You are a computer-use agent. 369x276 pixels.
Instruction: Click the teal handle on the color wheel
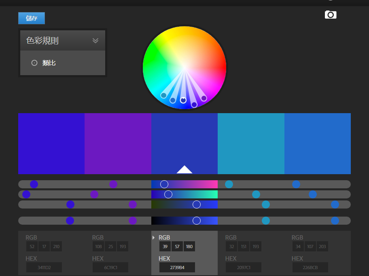point(163,95)
